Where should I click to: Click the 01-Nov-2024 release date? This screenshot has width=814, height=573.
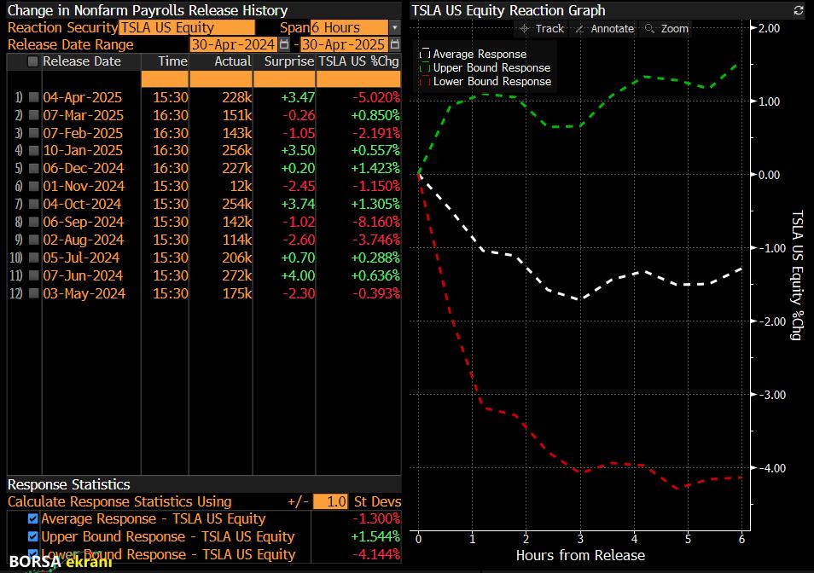point(84,186)
